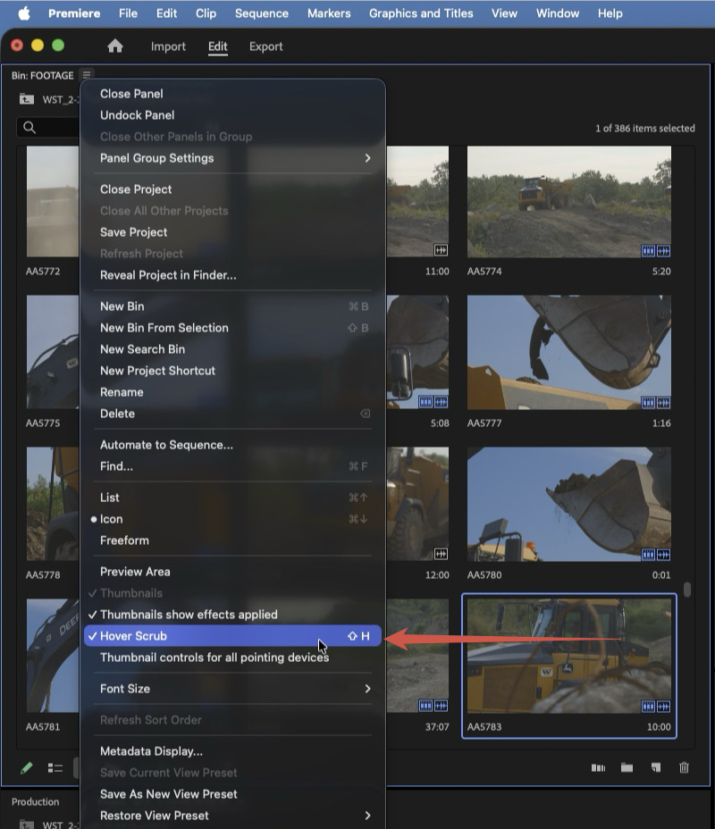
Task: Open the Clip menu
Action: click(x=206, y=13)
